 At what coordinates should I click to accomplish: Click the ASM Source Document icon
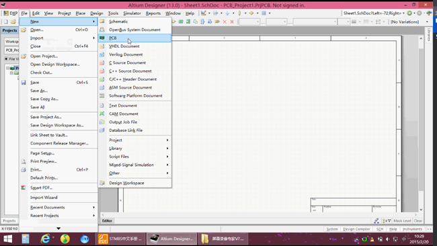click(x=102, y=87)
